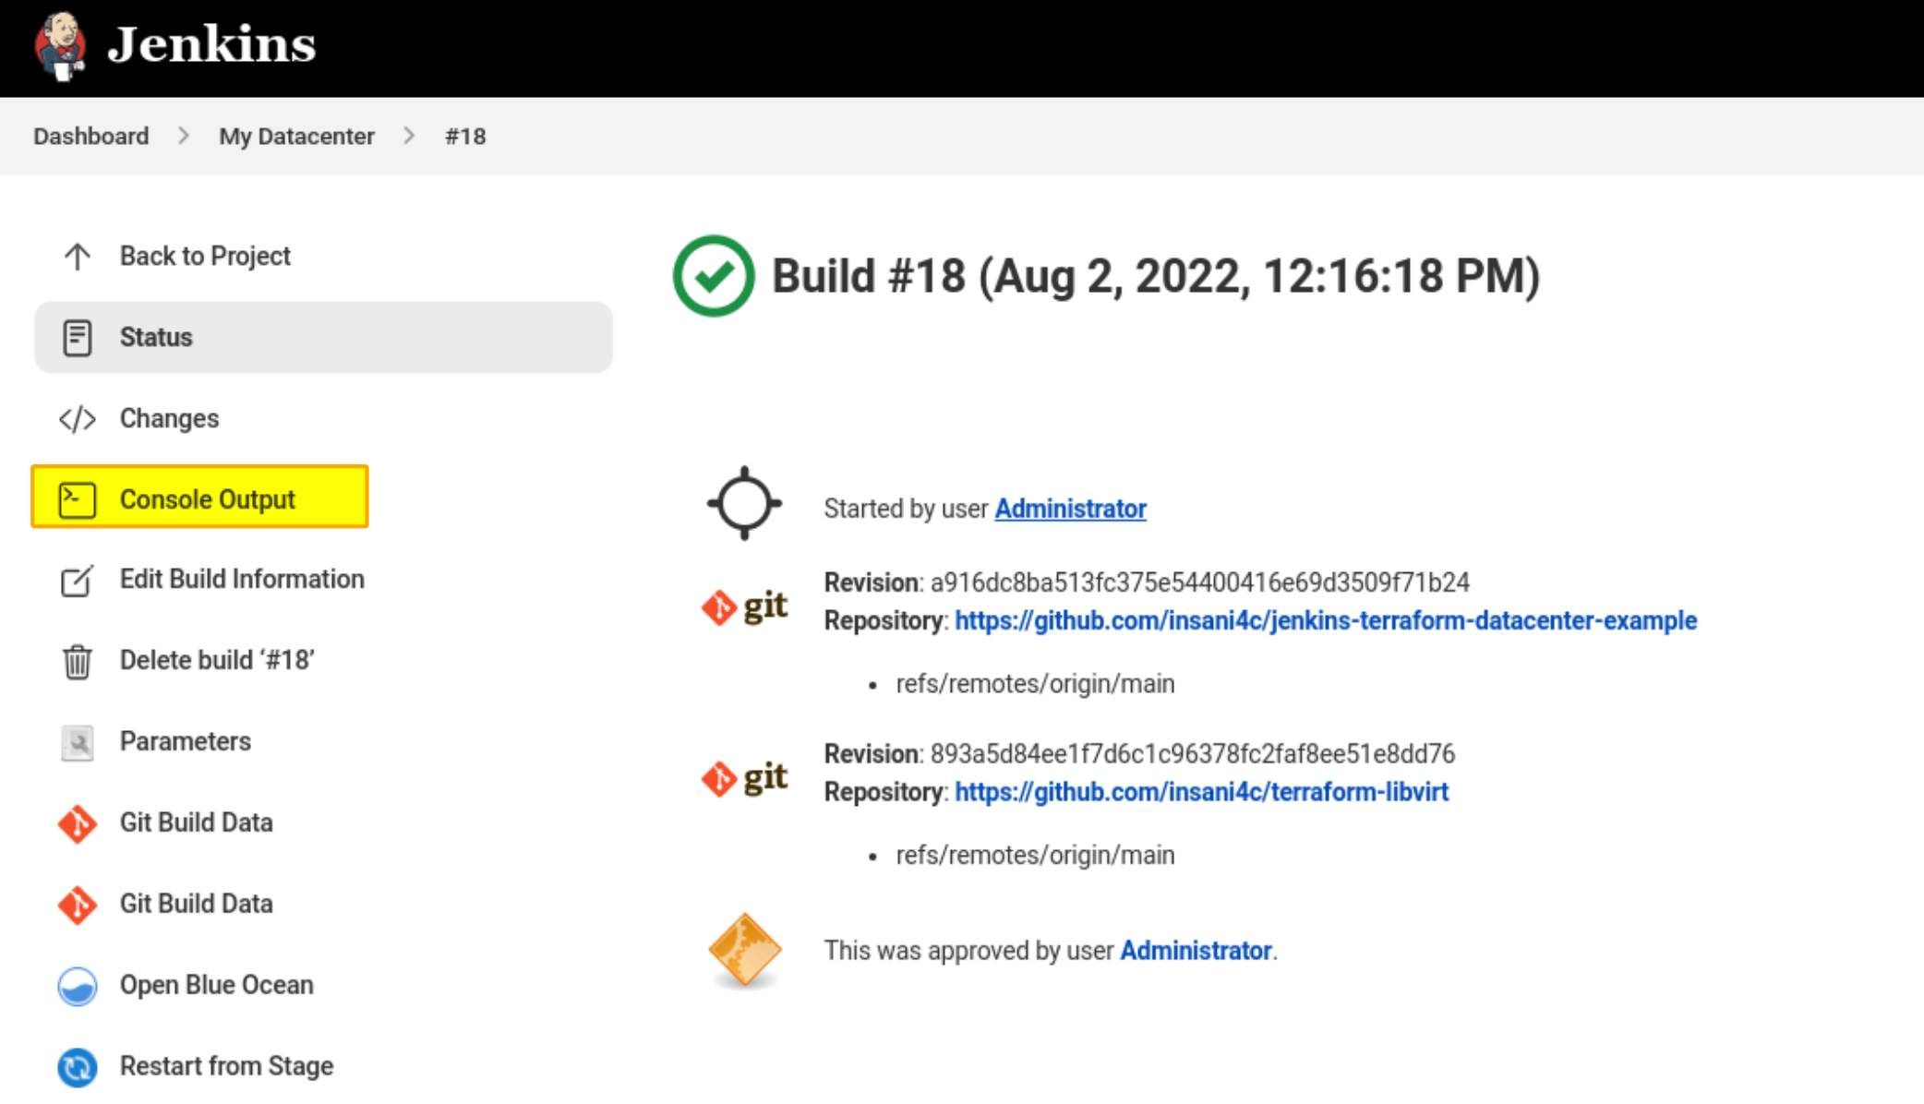This screenshot has height=1104, width=1924.
Task: Open the Dashboard breadcrumb item
Action: [x=90, y=136]
